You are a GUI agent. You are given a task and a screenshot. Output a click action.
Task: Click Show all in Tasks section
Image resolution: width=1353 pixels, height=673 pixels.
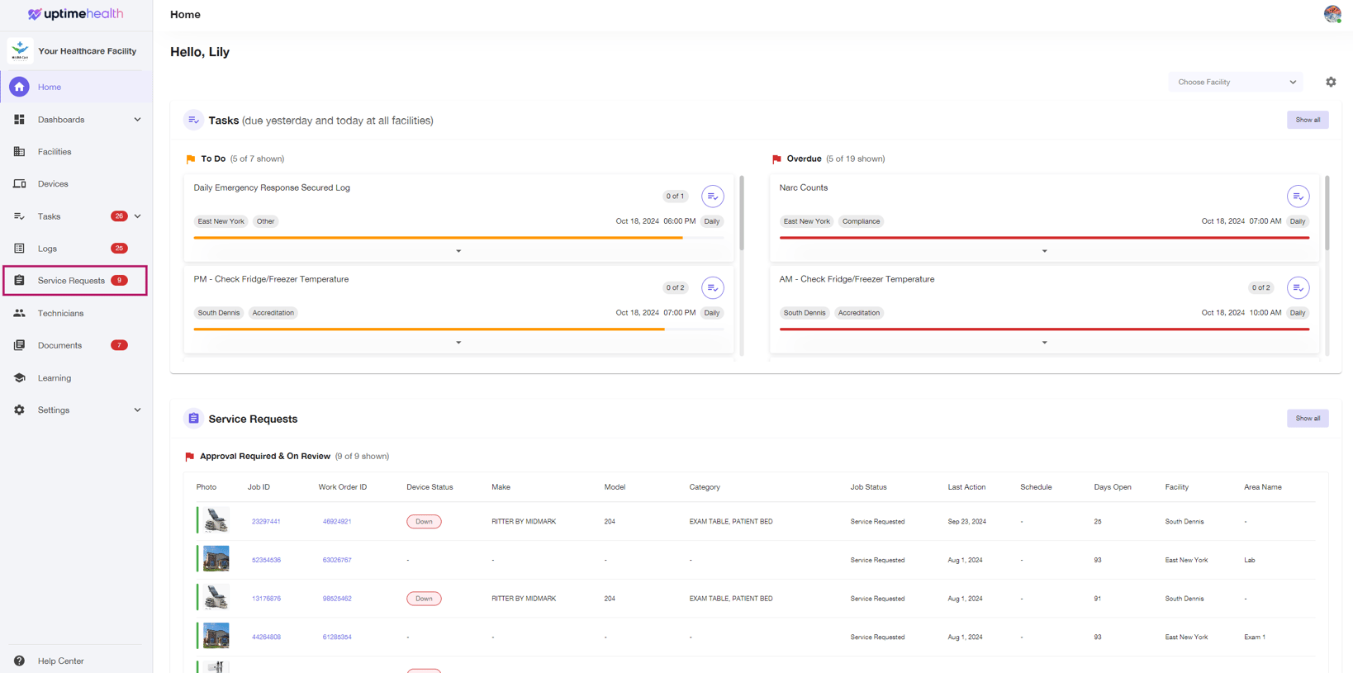(x=1307, y=120)
